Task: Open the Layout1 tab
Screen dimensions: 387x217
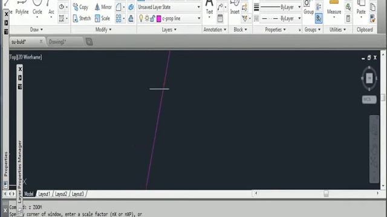Action: pyautogui.click(x=44, y=194)
